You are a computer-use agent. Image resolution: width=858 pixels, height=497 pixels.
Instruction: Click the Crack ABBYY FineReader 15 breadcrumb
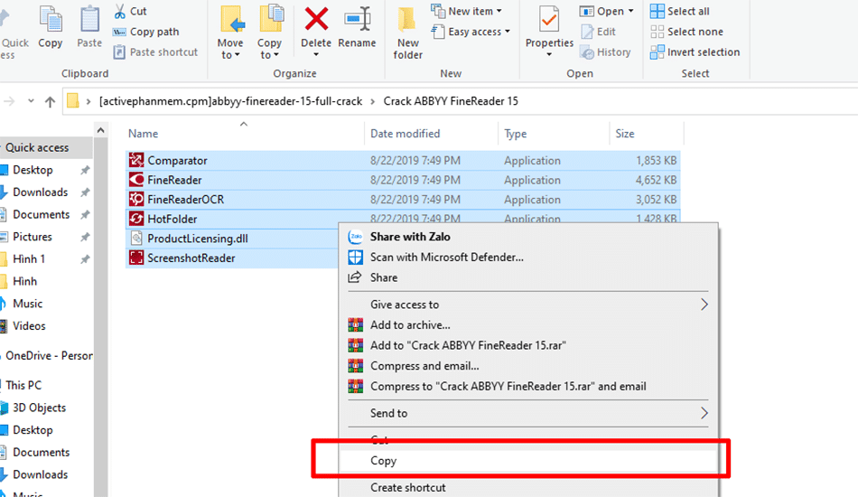coord(451,101)
